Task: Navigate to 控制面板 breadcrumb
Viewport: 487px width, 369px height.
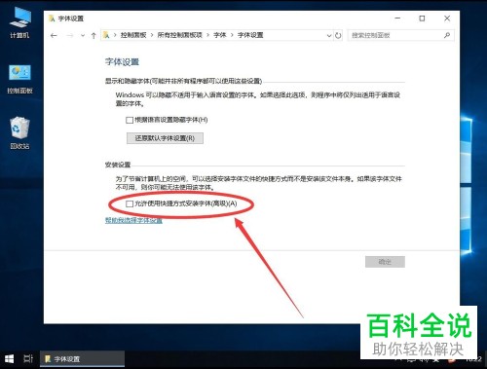Action: coord(133,35)
